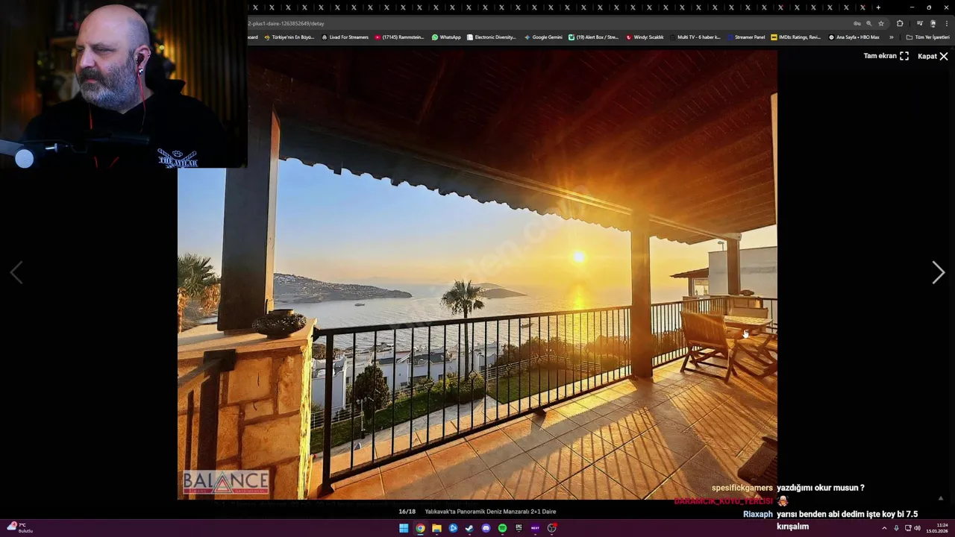Open the Livad For Streamers bookmark
Screen dimensions: 955x537
[x=345, y=37]
